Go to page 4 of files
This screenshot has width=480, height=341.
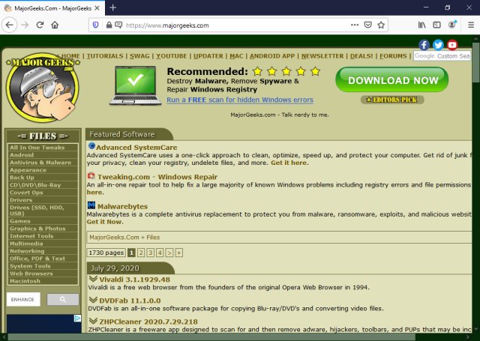[160, 253]
